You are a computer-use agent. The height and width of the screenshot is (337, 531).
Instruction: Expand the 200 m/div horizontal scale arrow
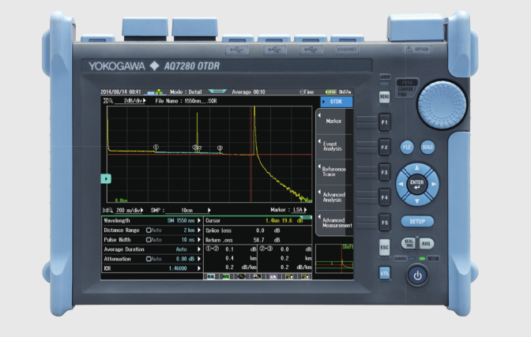tap(141, 210)
